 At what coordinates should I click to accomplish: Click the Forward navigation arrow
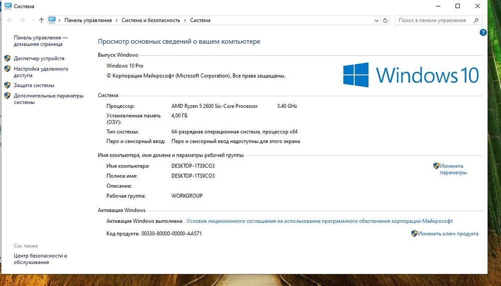click(x=23, y=20)
